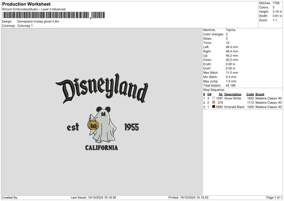Click the Min Stitch value '0.3 mm'
Viewport: 284px width, 201px height.
click(231, 77)
